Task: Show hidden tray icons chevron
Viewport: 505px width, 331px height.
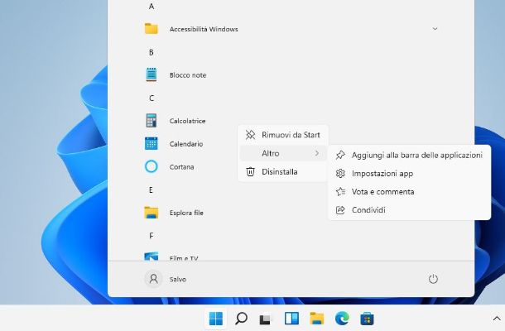Action: (x=496, y=319)
